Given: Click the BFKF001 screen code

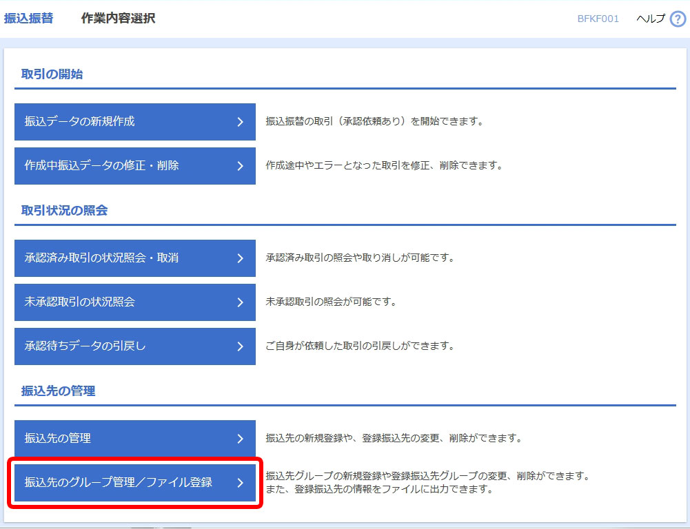Looking at the screenshot, I should pyautogui.click(x=598, y=19).
